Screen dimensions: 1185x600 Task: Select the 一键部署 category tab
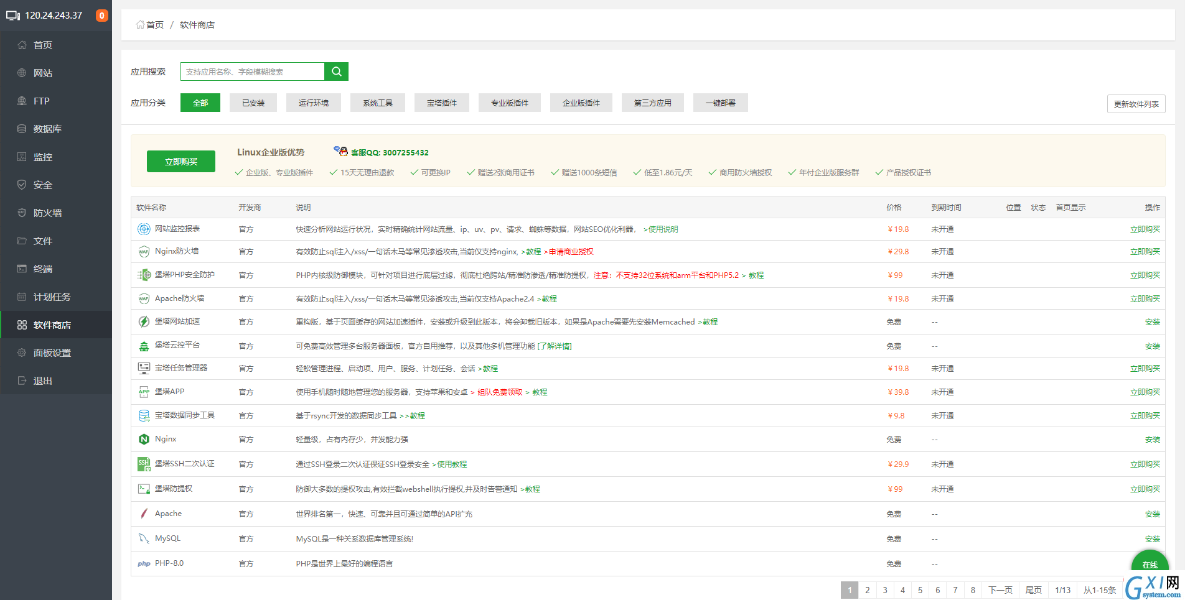(721, 103)
